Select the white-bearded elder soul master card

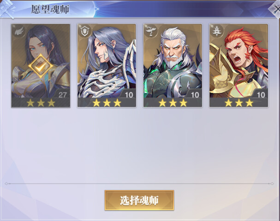pyautogui.click(x=173, y=65)
